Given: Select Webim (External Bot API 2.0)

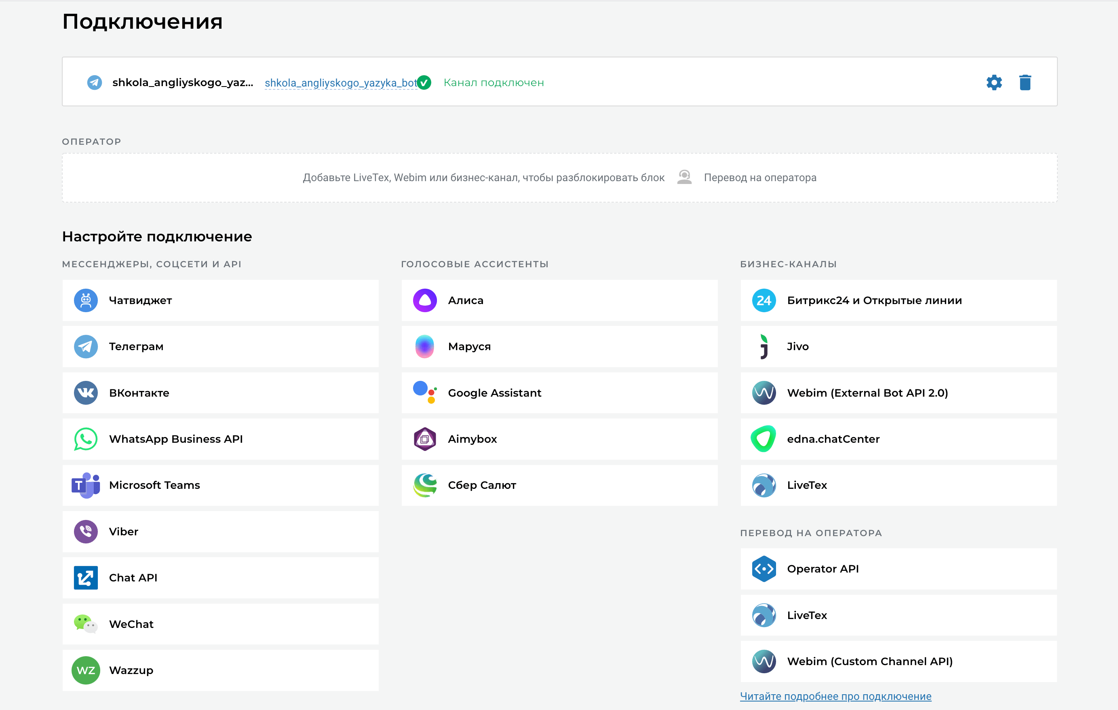Looking at the screenshot, I should pyautogui.click(x=899, y=393).
